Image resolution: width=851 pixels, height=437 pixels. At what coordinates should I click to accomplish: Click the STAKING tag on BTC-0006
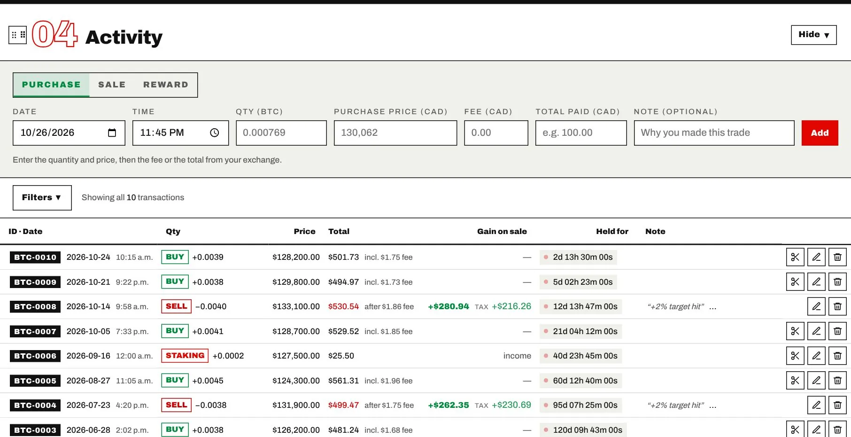pos(185,356)
